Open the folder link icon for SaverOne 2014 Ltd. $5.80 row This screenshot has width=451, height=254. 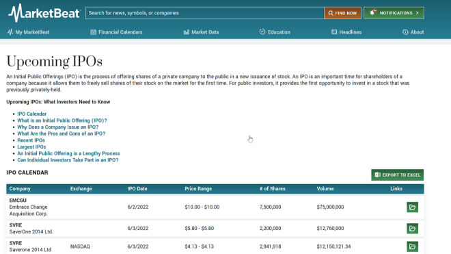click(413, 229)
